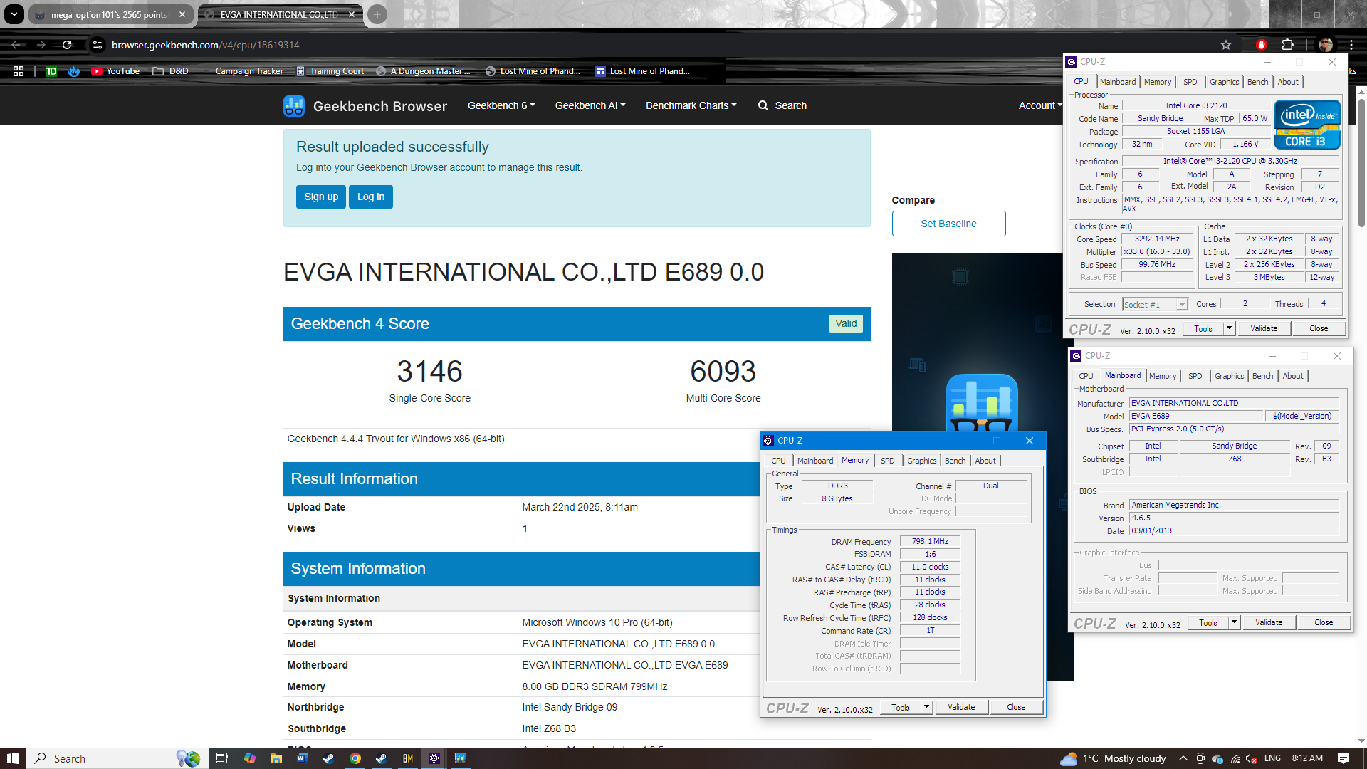Open Microsoft Word from the taskbar
This screenshot has height=769, width=1367.
(x=302, y=758)
